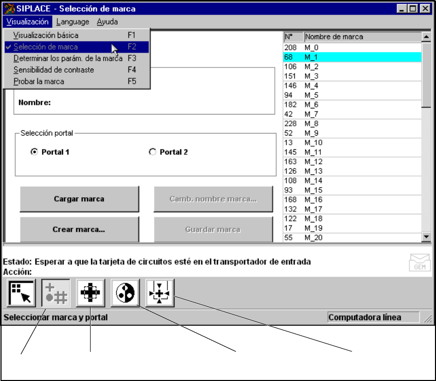Viewport: 436px width, 381px height.
Task: Click the SIPLACE title bar icon
Action: (9, 9)
